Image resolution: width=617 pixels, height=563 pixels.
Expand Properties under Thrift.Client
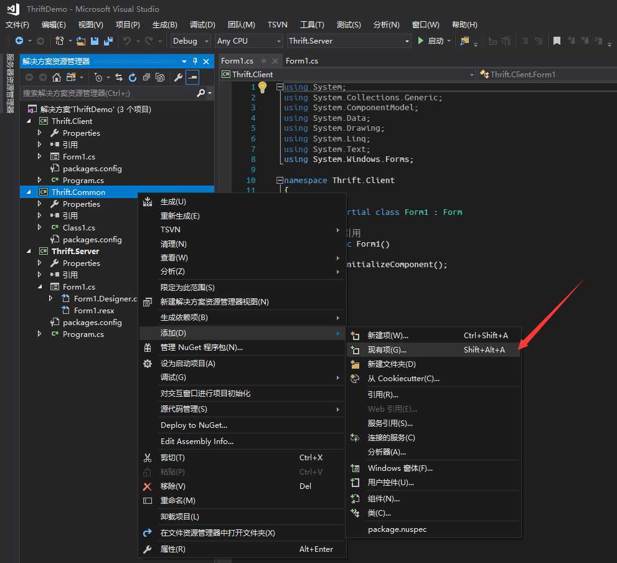tap(39, 133)
